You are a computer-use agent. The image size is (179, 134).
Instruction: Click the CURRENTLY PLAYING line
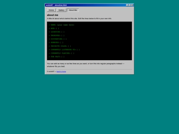pos(61,53)
